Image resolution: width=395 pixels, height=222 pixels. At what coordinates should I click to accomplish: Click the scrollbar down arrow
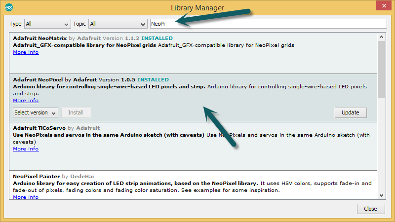pos(381,195)
